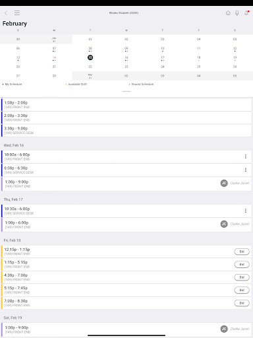Open the 3:30p - 9:00p Service Desk shift
Viewport: 253px width, 338px height.
click(126, 131)
